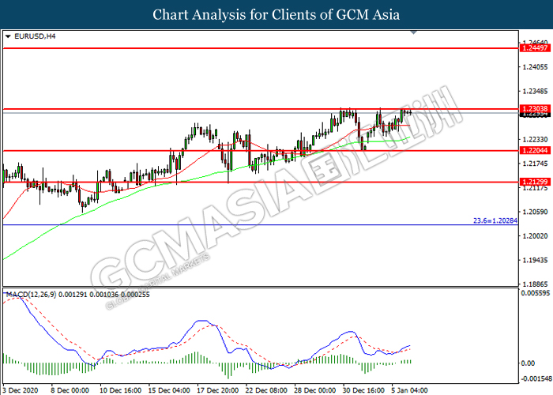Click the 1.22044 red price label

click(x=535, y=151)
